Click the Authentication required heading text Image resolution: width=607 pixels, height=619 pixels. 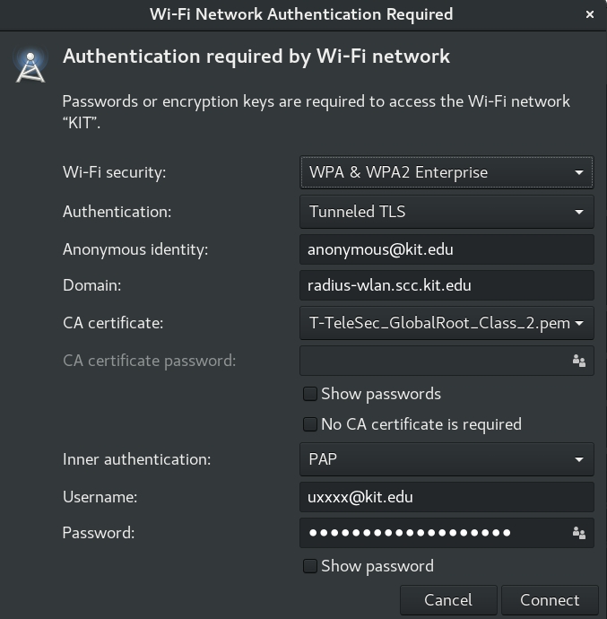coord(256,57)
